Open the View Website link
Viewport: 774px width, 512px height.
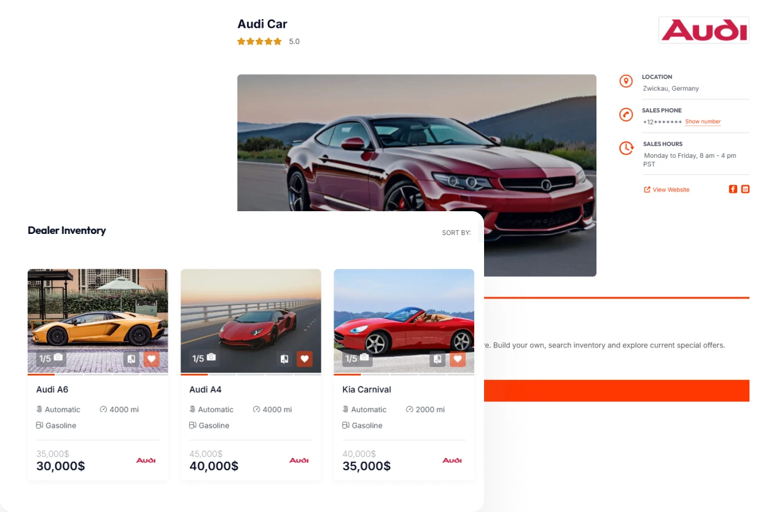(x=666, y=190)
